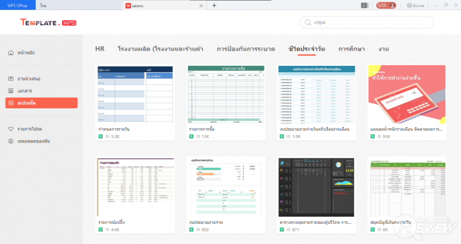Screen dimensions: 461x244
Task: Select the epidemic prevention category tab
Action: (246, 49)
